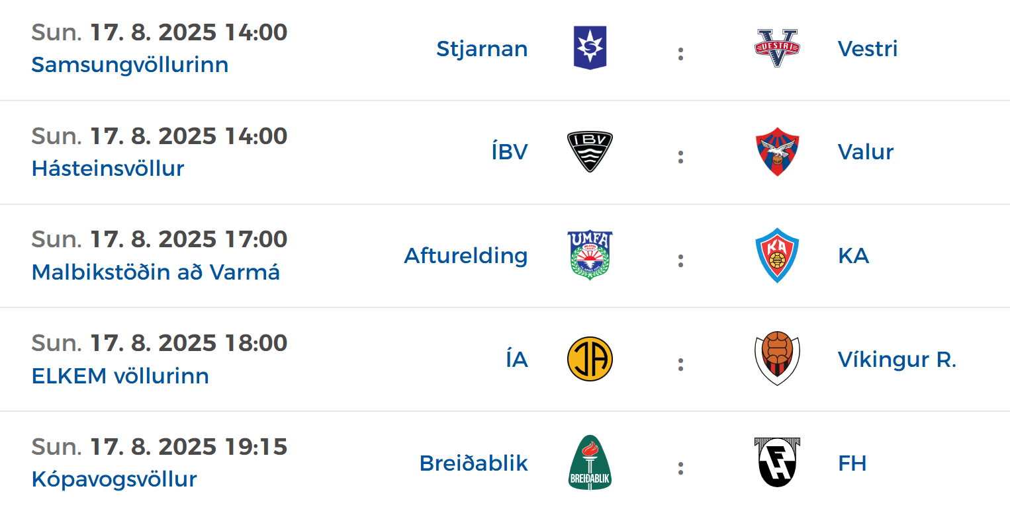Open the Breiðablik team name link
The width and height of the screenshot is (1010, 509).
[x=474, y=463]
